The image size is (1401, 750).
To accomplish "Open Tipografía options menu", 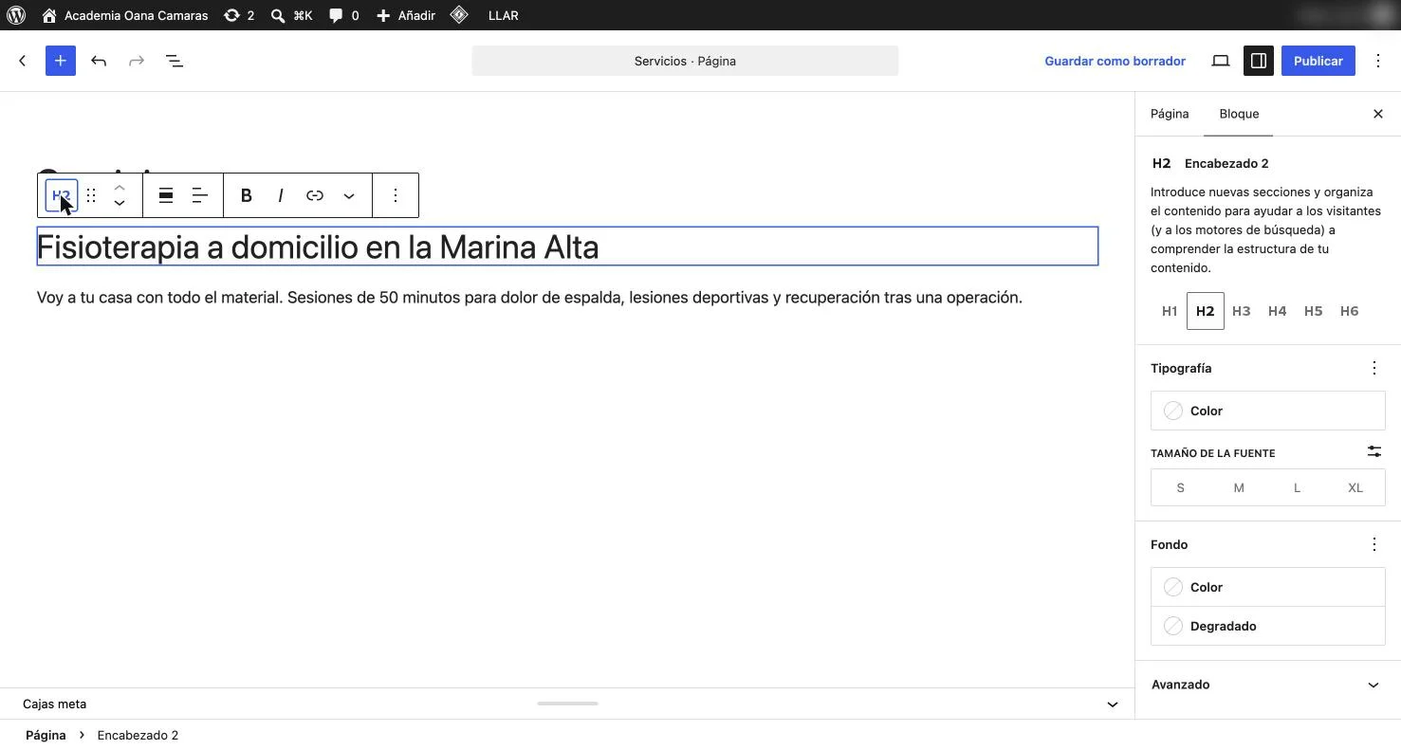I will coord(1374,368).
